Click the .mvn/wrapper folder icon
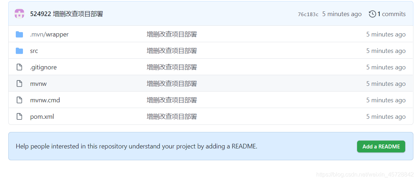 [19, 34]
